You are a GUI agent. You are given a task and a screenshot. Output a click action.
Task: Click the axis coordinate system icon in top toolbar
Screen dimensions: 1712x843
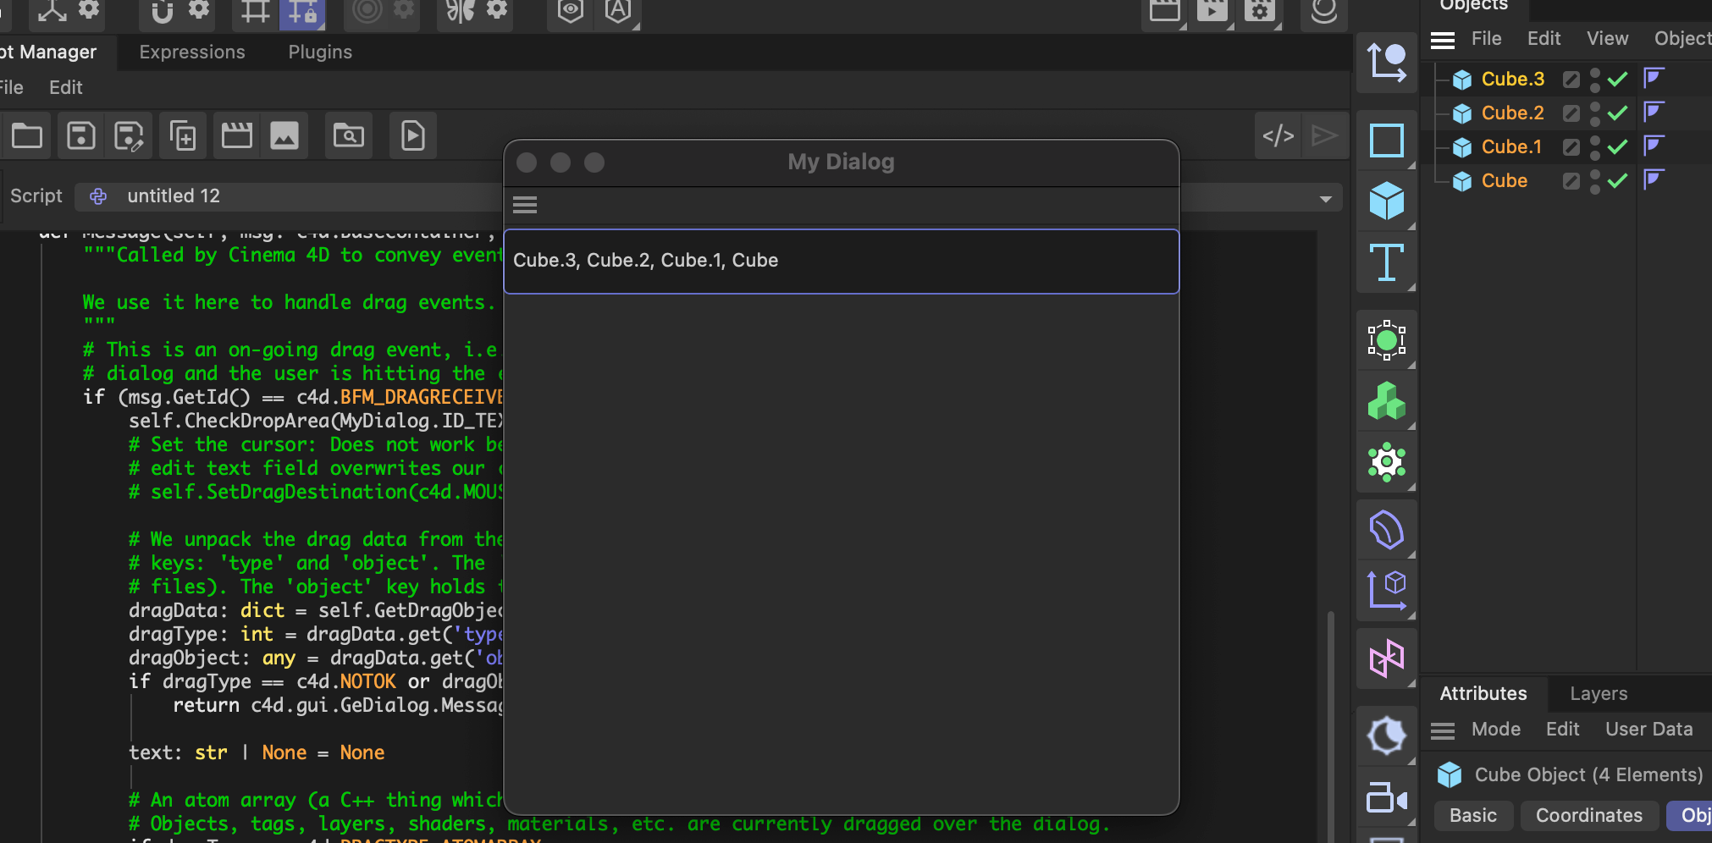pos(52,11)
